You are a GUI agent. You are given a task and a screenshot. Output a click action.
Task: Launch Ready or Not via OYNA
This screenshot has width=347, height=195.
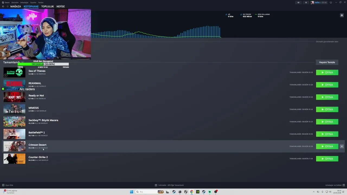tap(327, 97)
